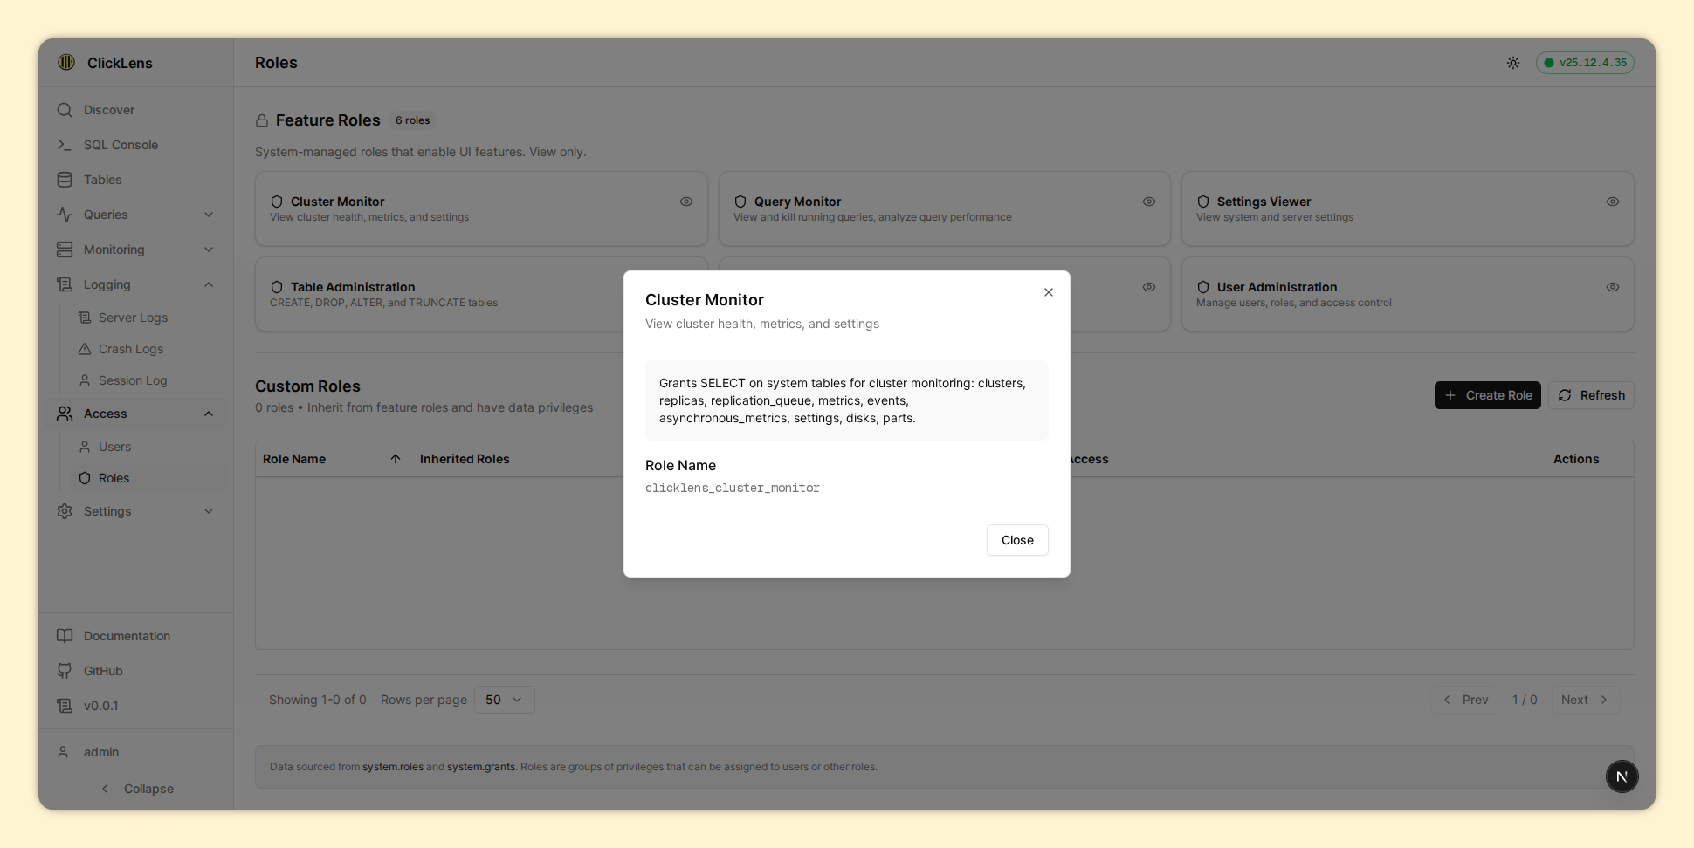Screen dimensions: 1694x848
Task: Select Users under Access
Action: [114, 447]
